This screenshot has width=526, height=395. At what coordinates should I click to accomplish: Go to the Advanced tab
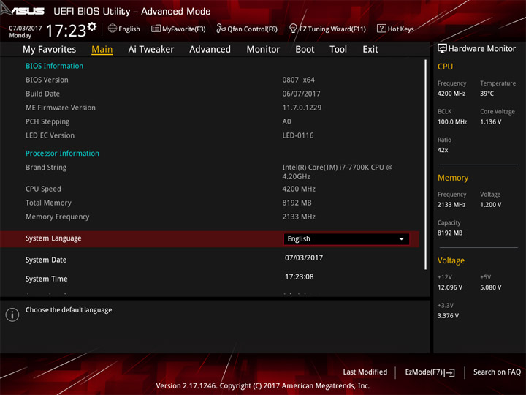[210, 50]
